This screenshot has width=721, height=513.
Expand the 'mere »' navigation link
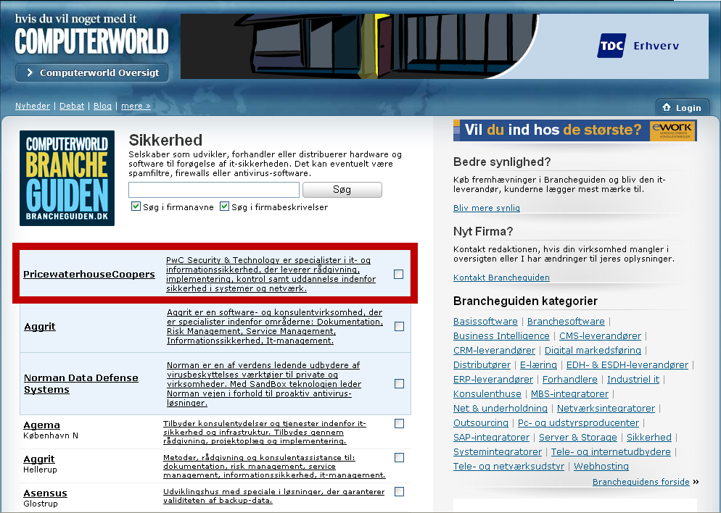[x=136, y=106]
